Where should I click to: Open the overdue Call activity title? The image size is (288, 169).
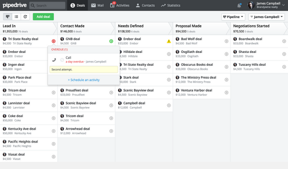click(68, 57)
